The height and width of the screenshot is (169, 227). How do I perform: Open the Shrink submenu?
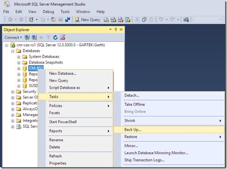(169, 121)
